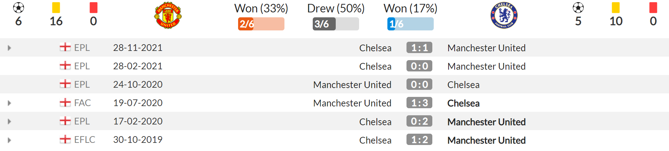Click the Manchester United crest logo

pos(168,15)
